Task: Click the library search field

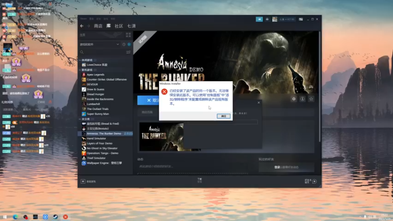Action: [102, 52]
